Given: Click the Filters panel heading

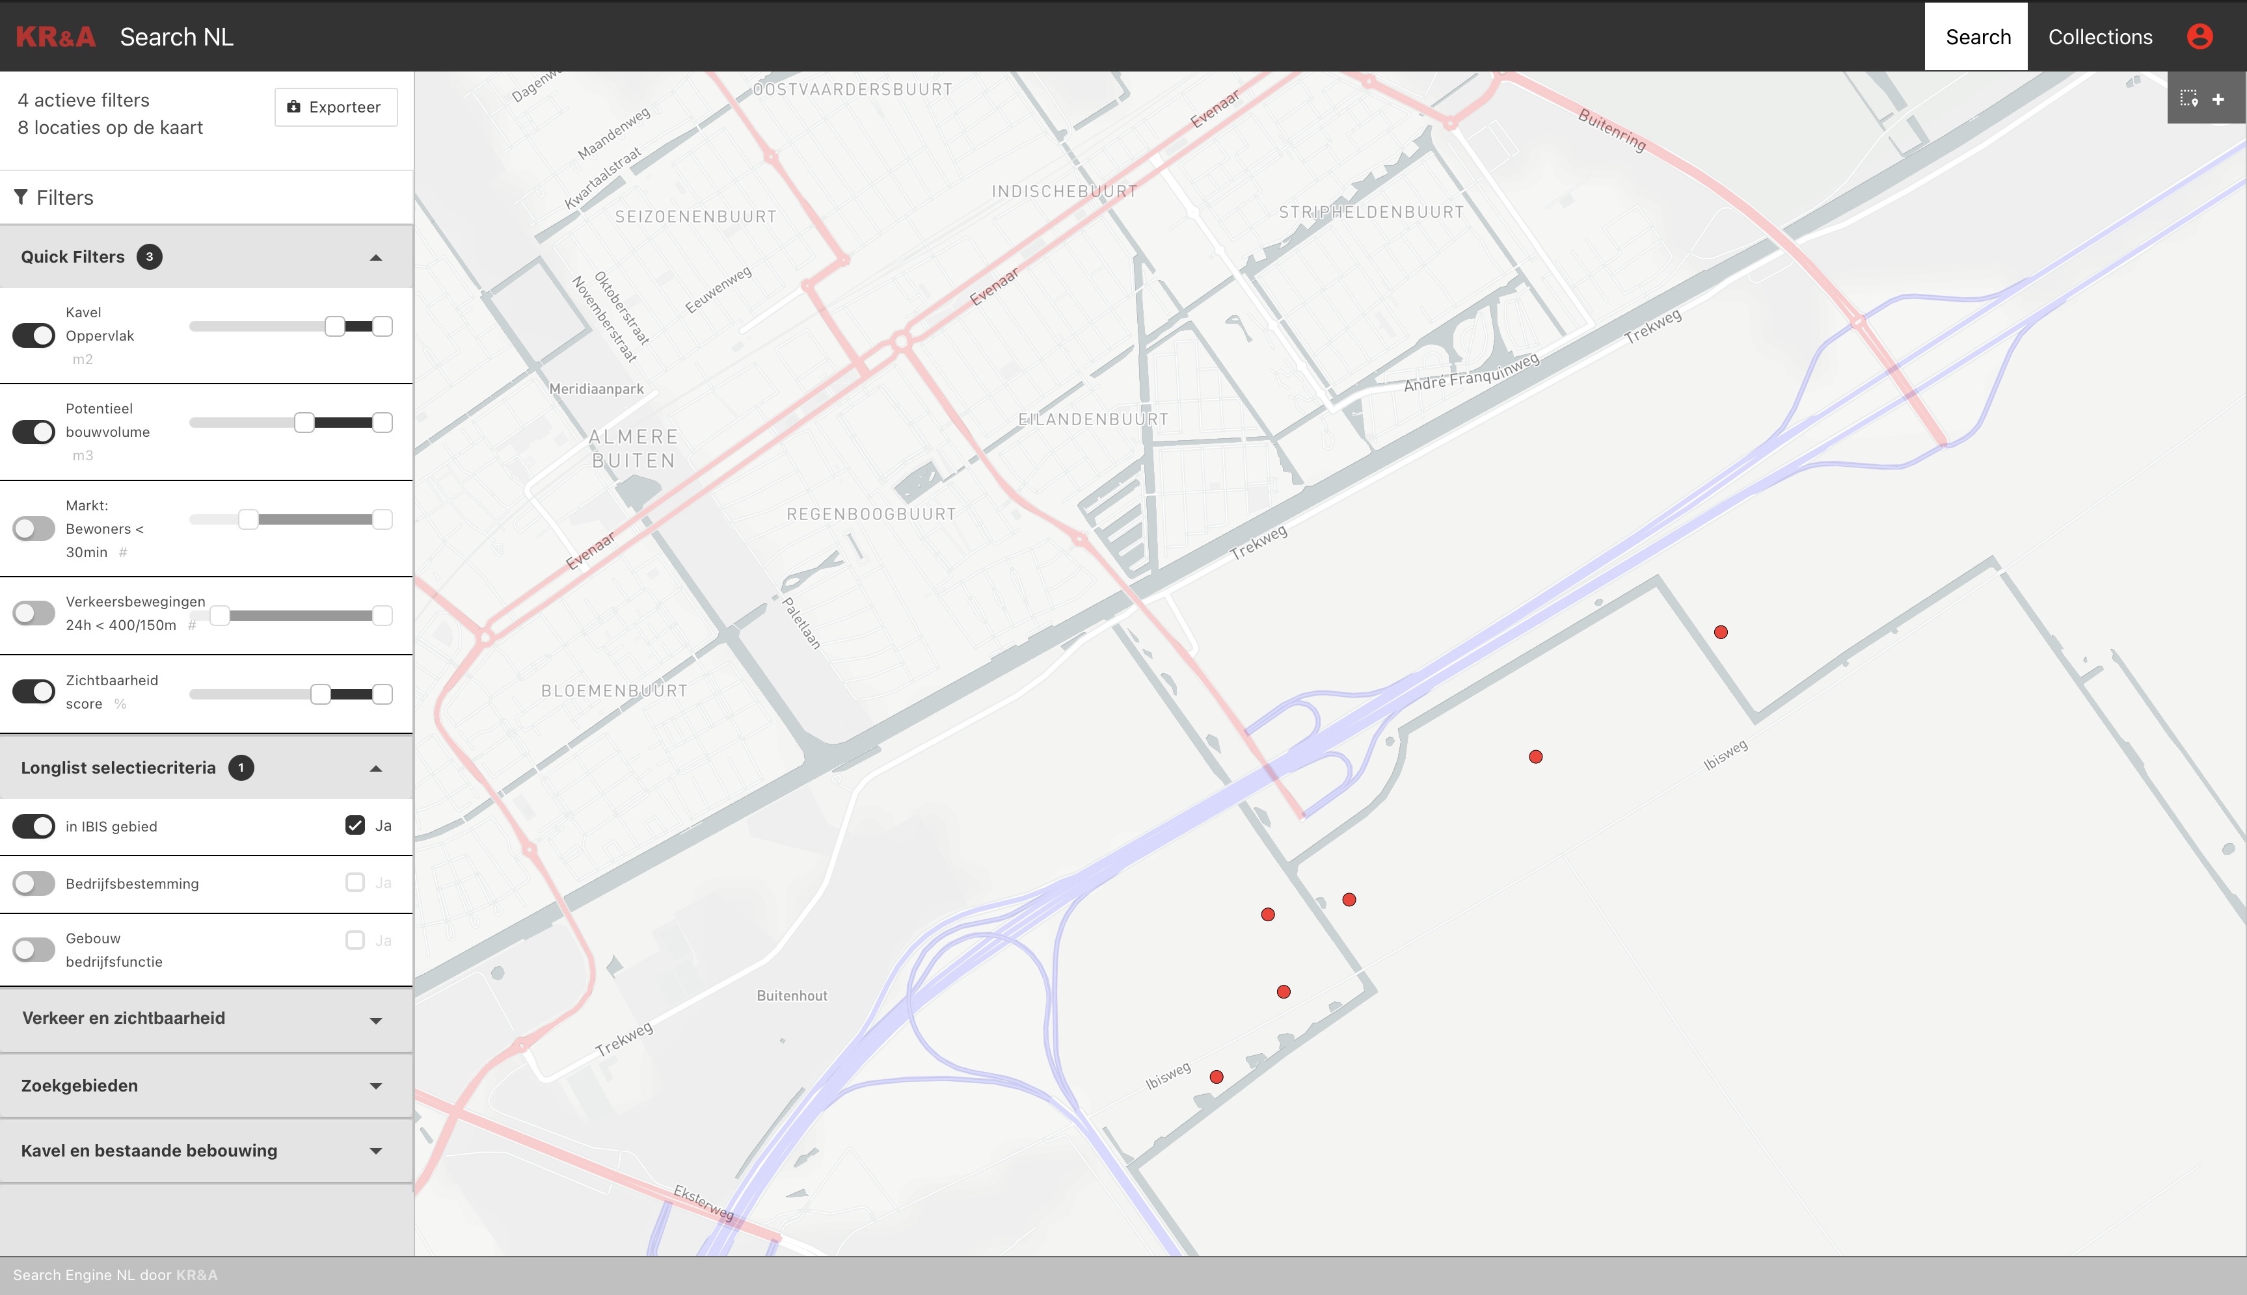Looking at the screenshot, I should pyautogui.click(x=65, y=198).
